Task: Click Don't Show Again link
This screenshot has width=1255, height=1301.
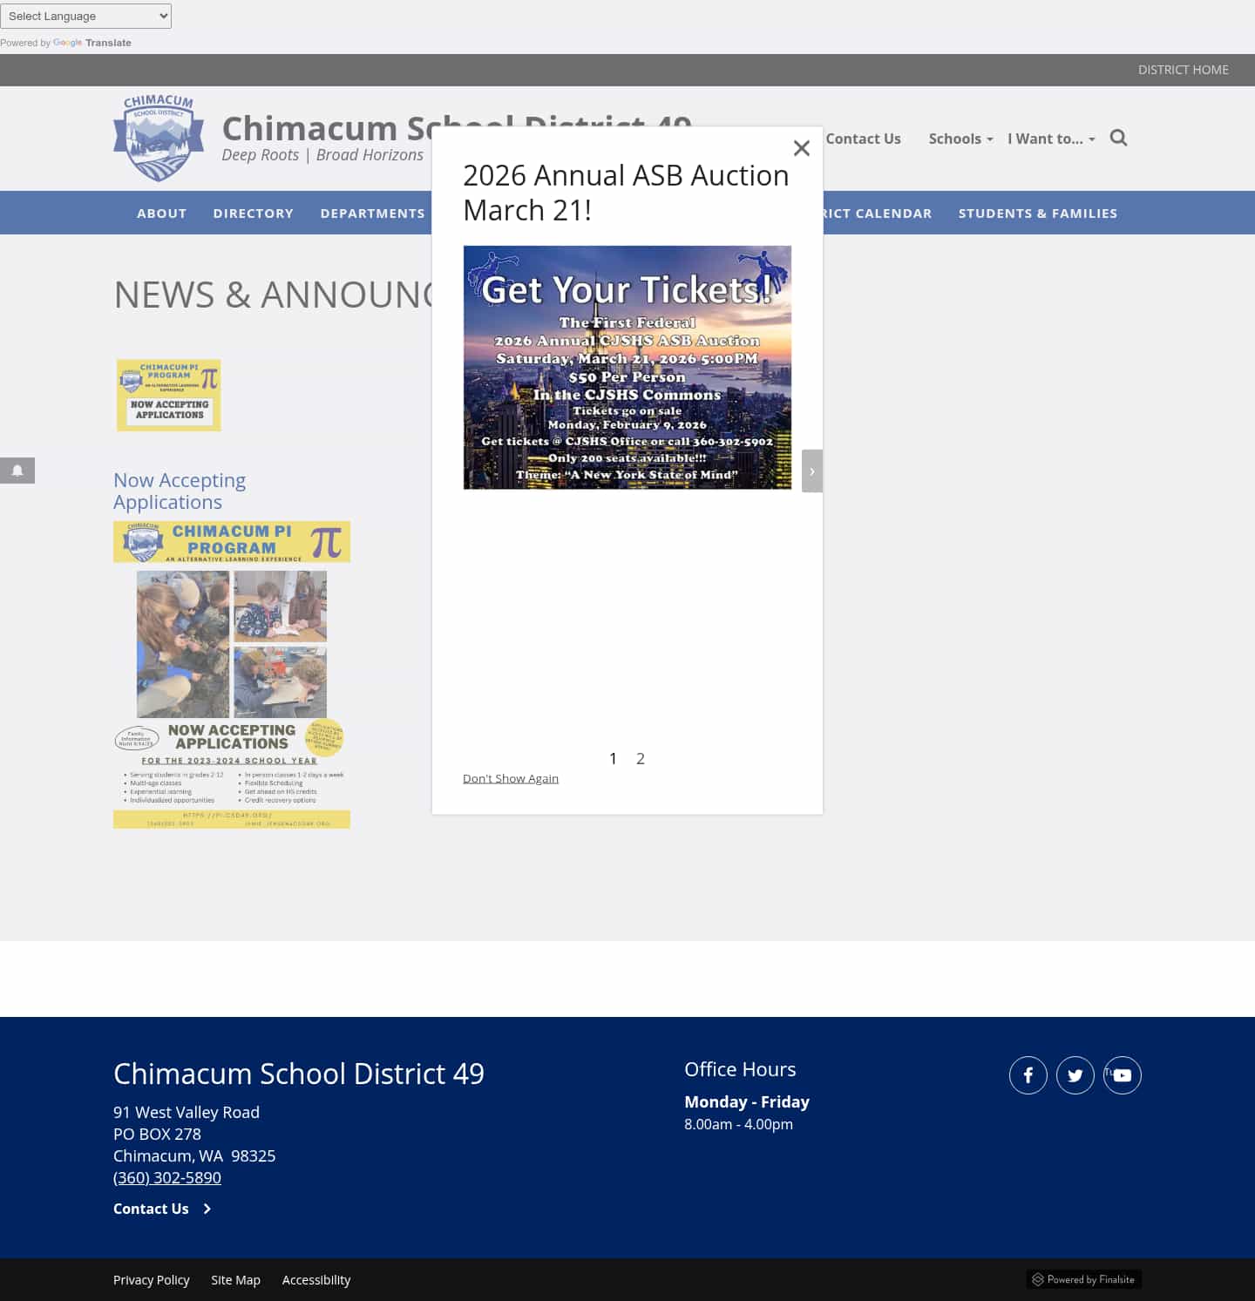Action: point(511,777)
